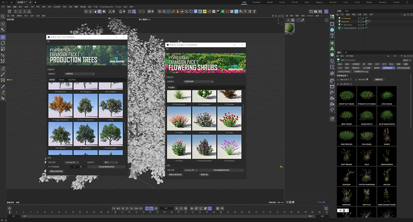Click the 更新材质 button in shrubs window

(x=204, y=175)
